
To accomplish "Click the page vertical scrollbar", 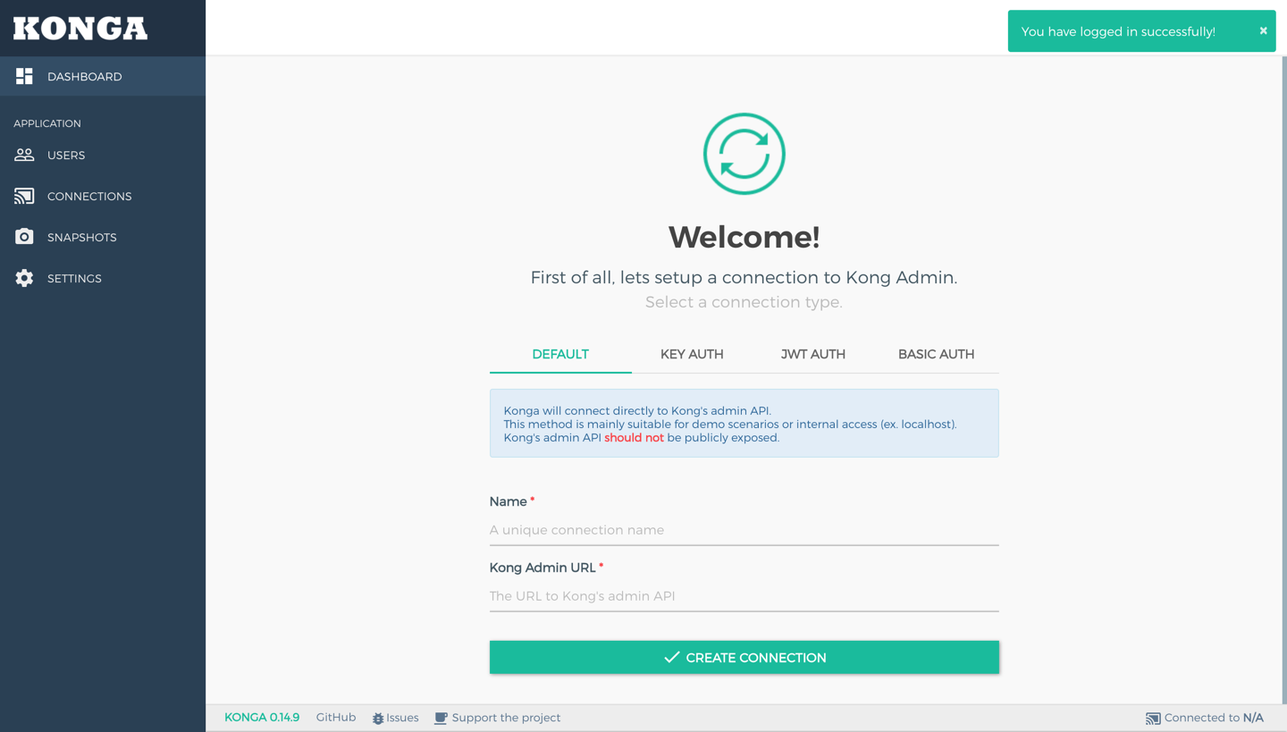I will pyautogui.click(x=1283, y=380).
